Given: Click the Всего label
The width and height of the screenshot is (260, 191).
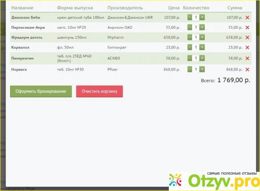Looking at the screenshot, I should pyautogui.click(x=208, y=81).
